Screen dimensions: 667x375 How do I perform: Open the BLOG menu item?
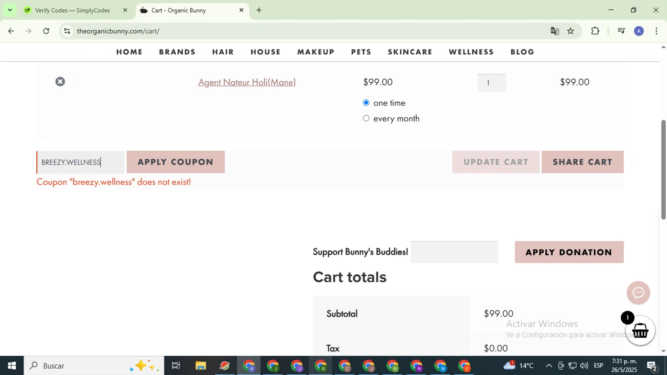click(x=522, y=52)
